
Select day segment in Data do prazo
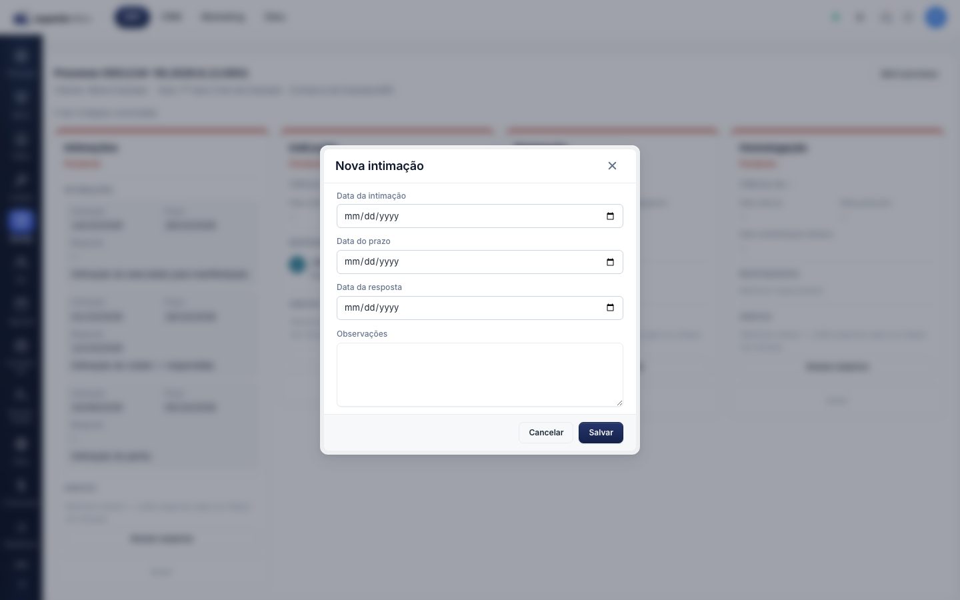369,262
